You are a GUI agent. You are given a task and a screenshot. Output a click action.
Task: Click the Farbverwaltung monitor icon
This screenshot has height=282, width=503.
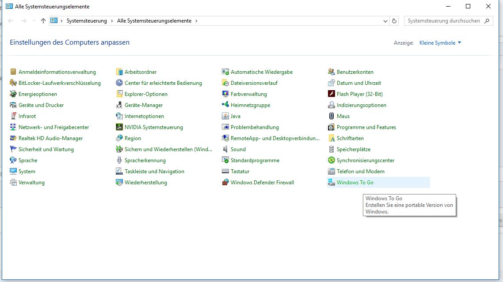(225, 94)
